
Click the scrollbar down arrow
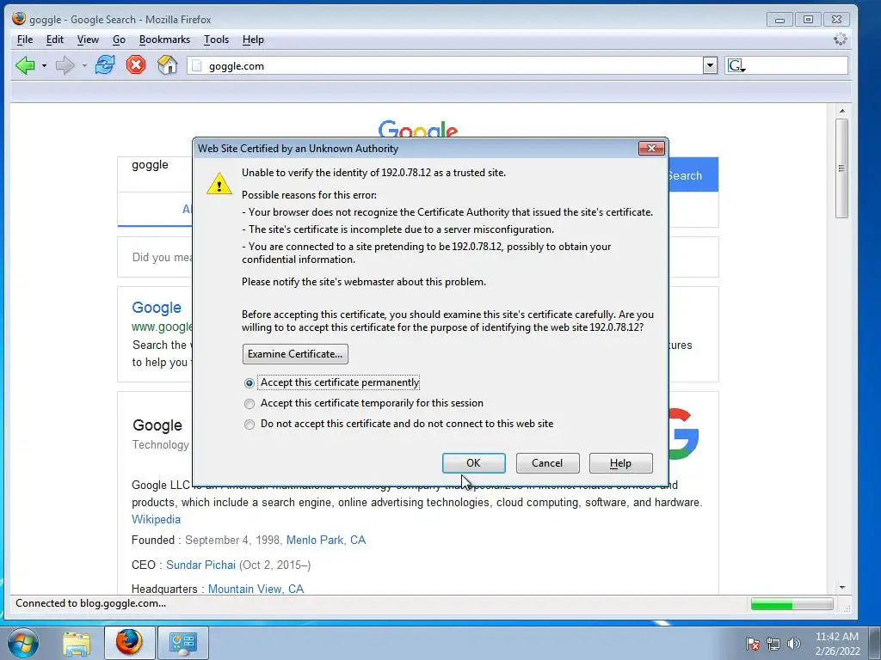(841, 587)
